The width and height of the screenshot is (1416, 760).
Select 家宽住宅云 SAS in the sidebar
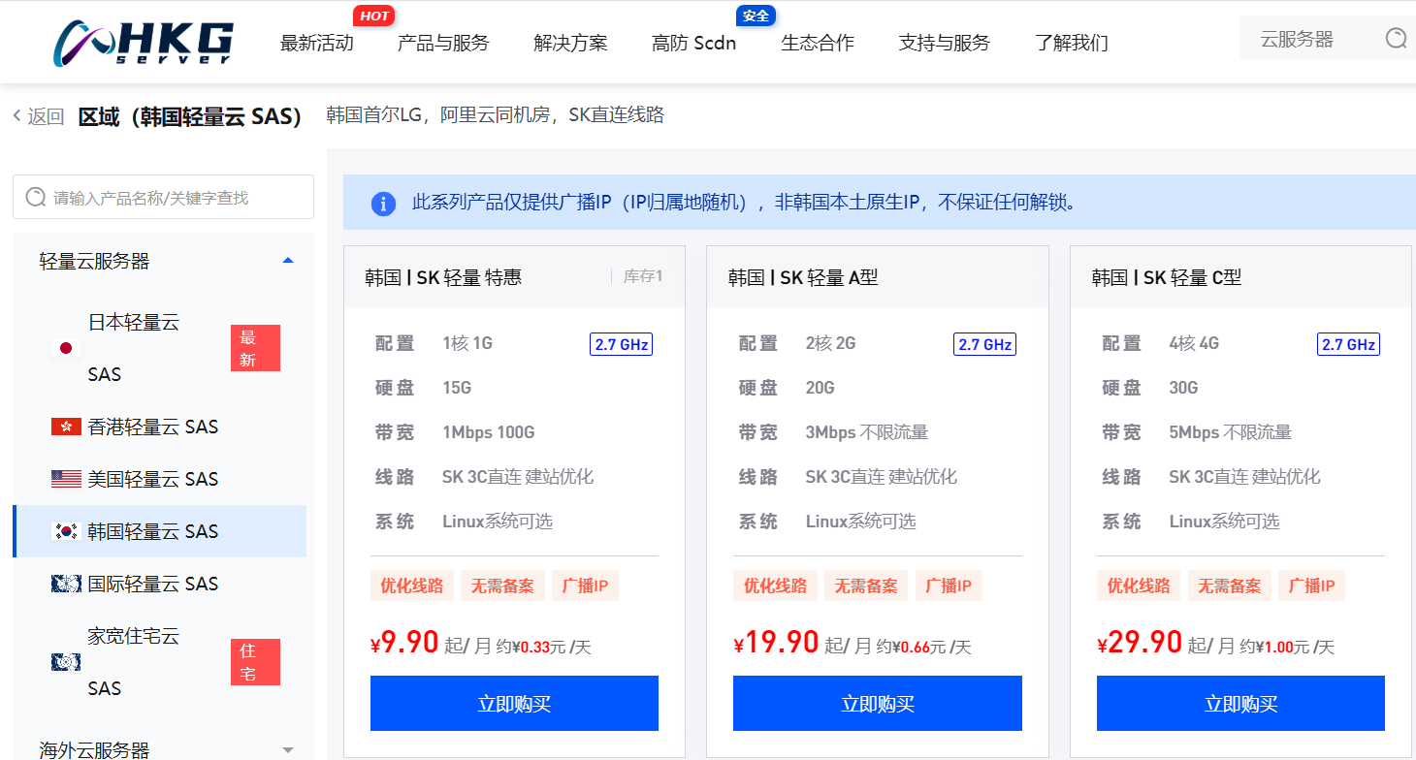[x=160, y=662]
